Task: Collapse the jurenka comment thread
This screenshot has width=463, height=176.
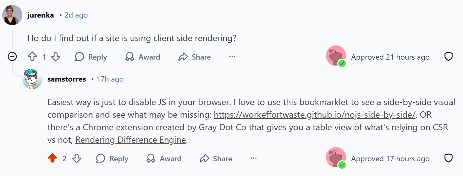Action: coord(12,57)
